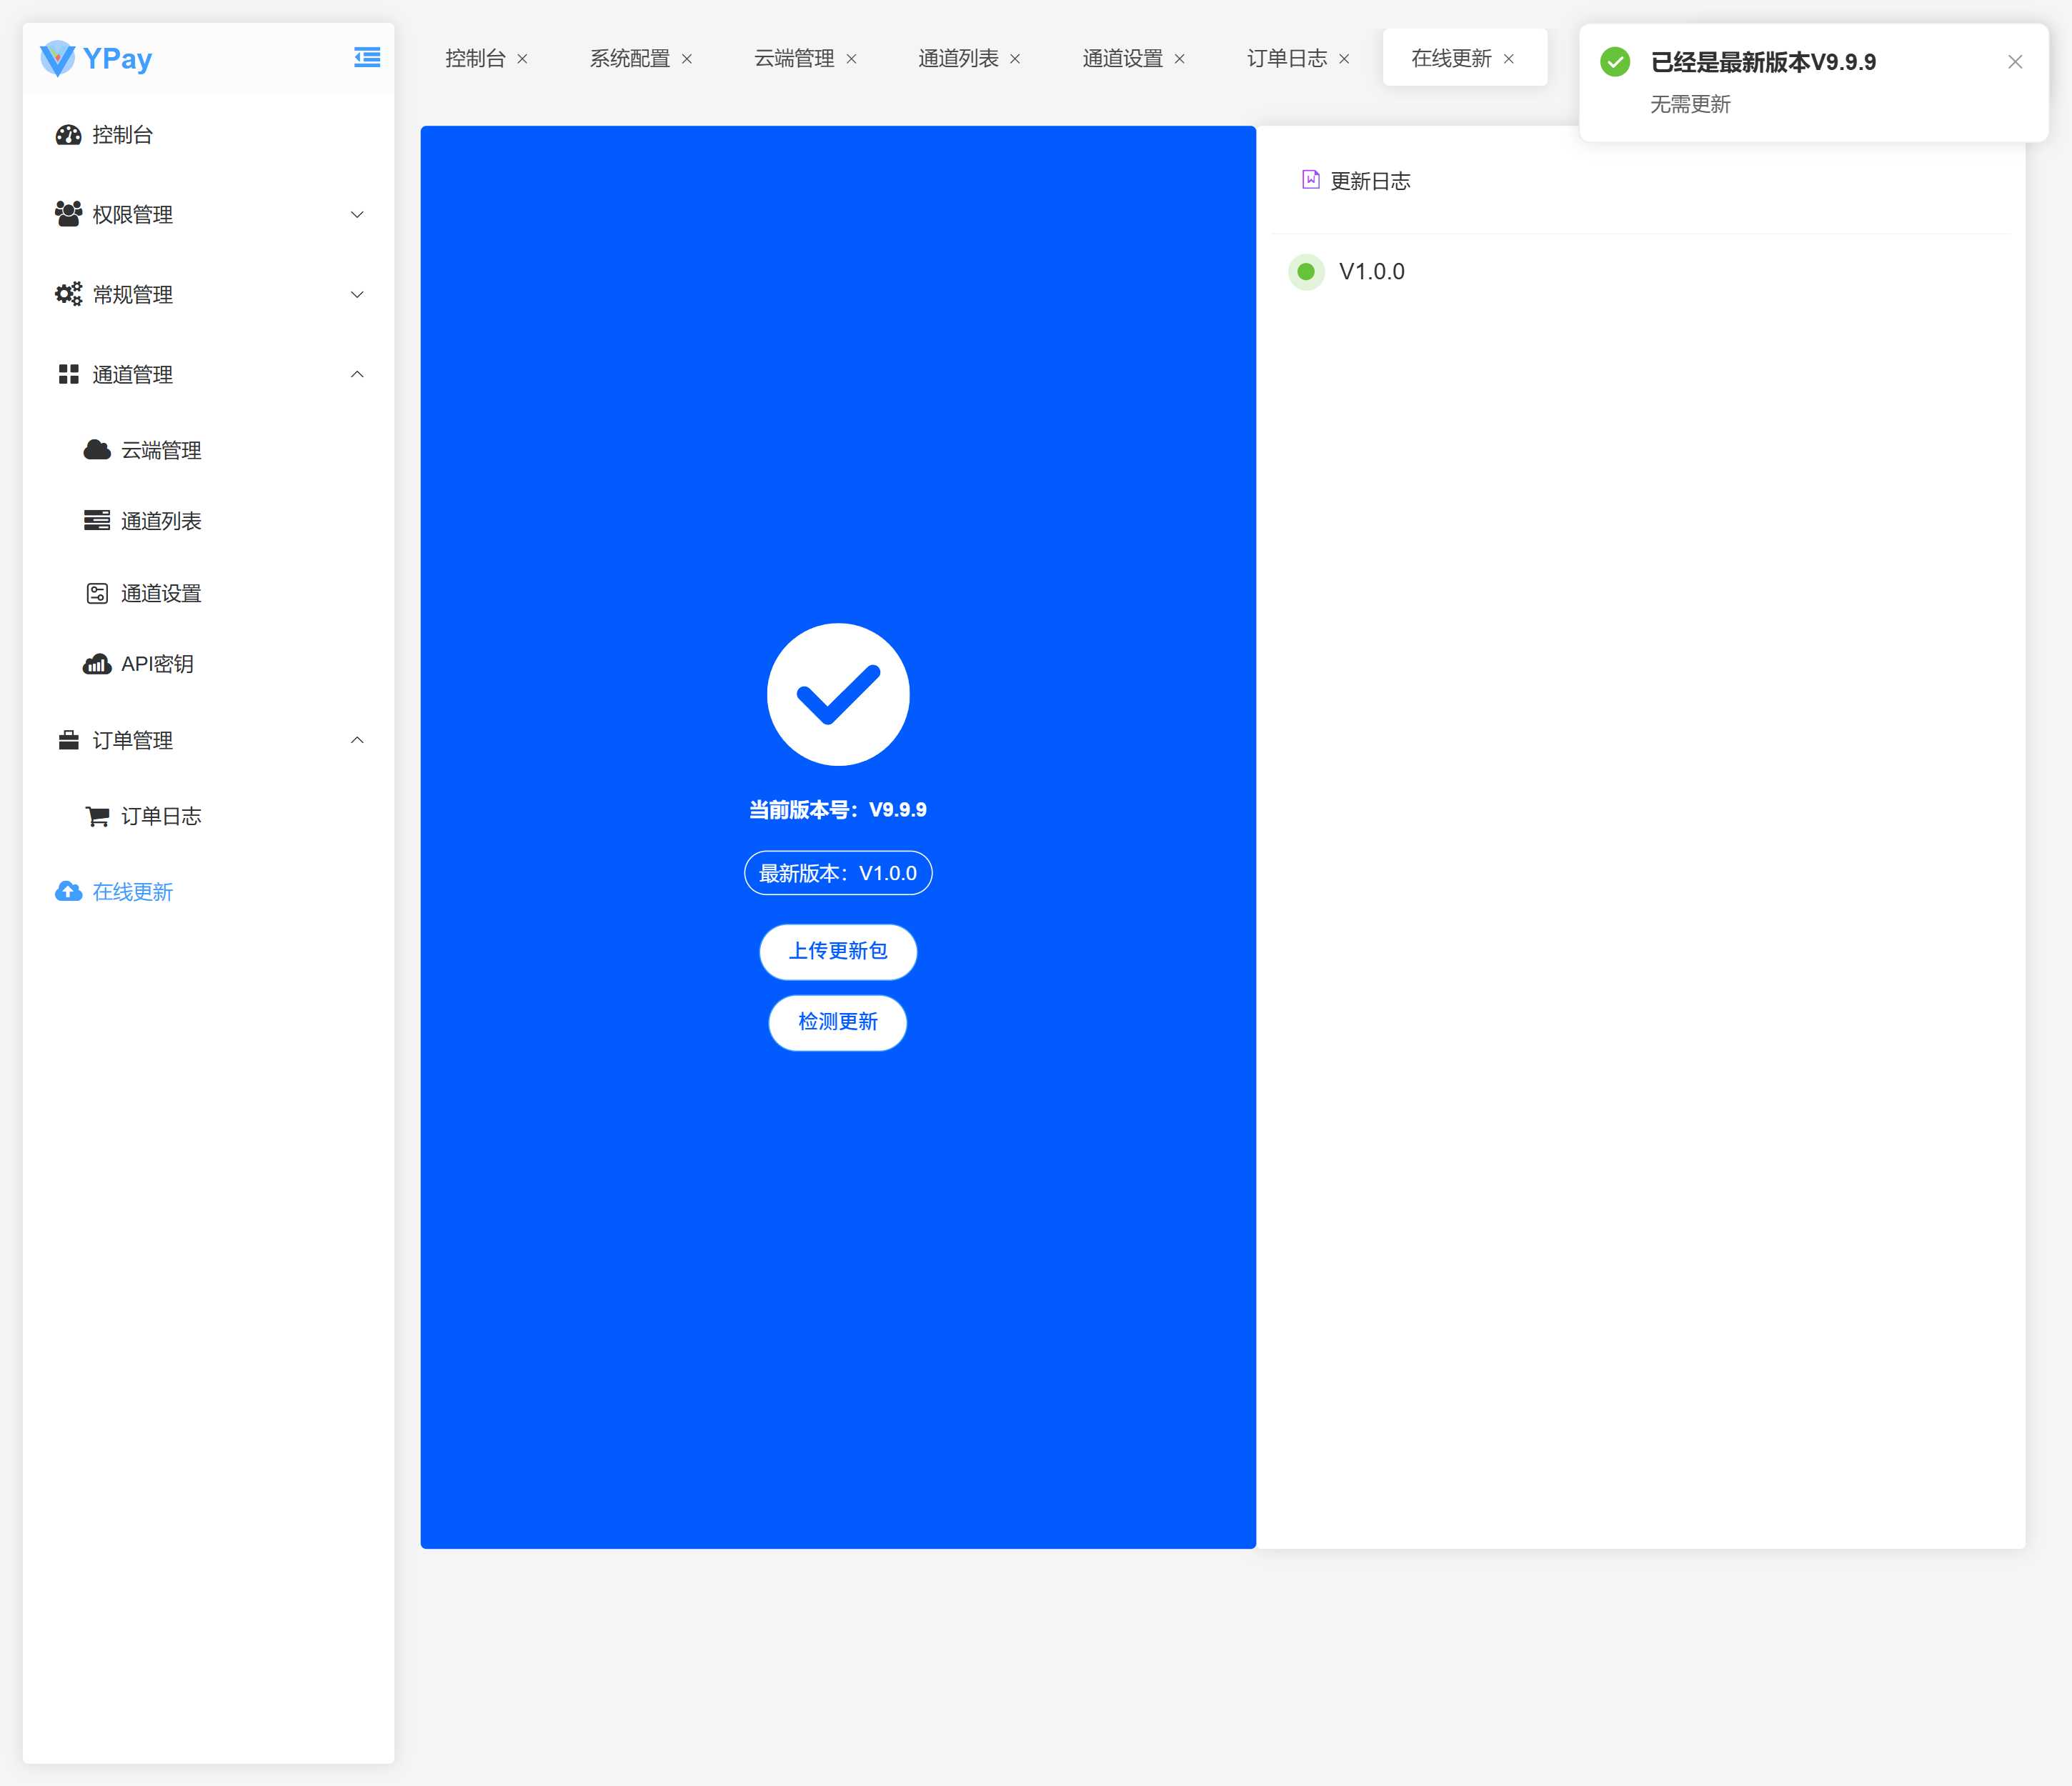Click the 控制台 dashboard palette icon
Image resolution: width=2072 pixels, height=1786 pixels.
[68, 135]
